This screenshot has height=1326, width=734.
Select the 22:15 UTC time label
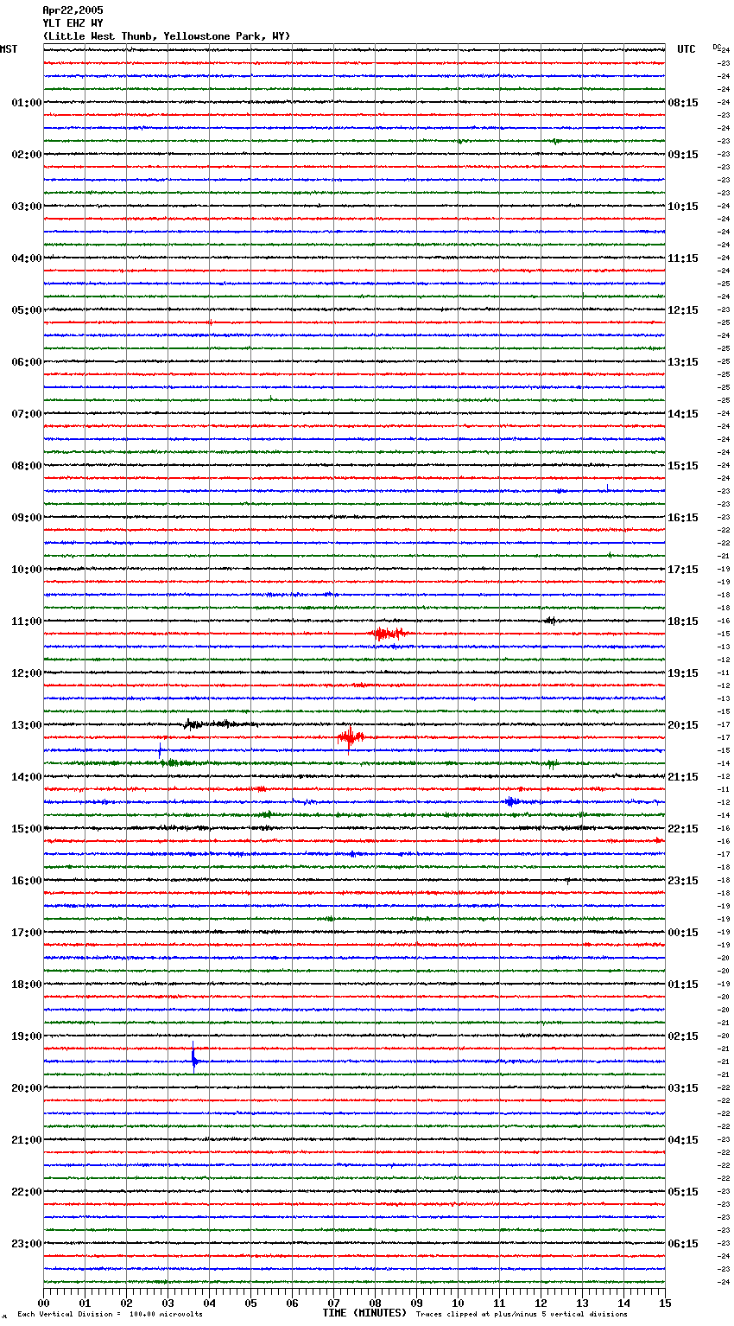pos(683,829)
